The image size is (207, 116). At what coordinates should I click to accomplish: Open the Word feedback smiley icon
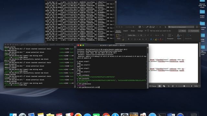tap(197, 27)
